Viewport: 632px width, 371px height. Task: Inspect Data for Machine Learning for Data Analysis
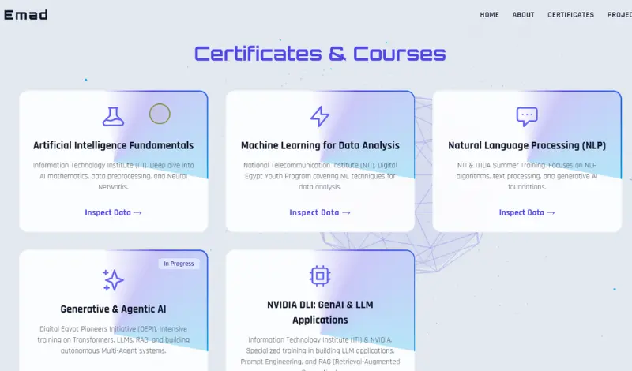(x=320, y=212)
